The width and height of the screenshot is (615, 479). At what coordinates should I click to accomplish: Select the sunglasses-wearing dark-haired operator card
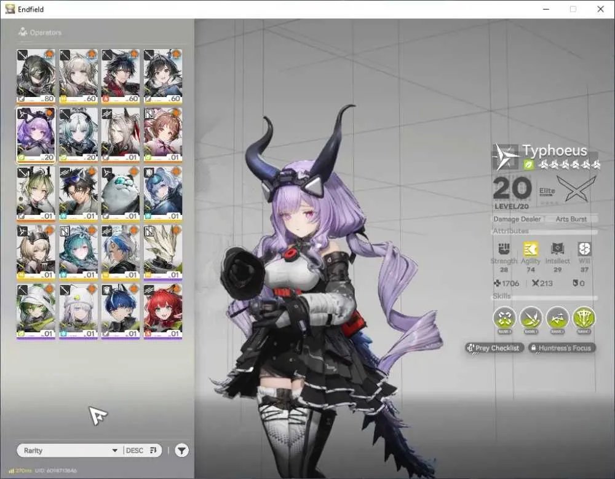pyautogui.click(x=78, y=194)
